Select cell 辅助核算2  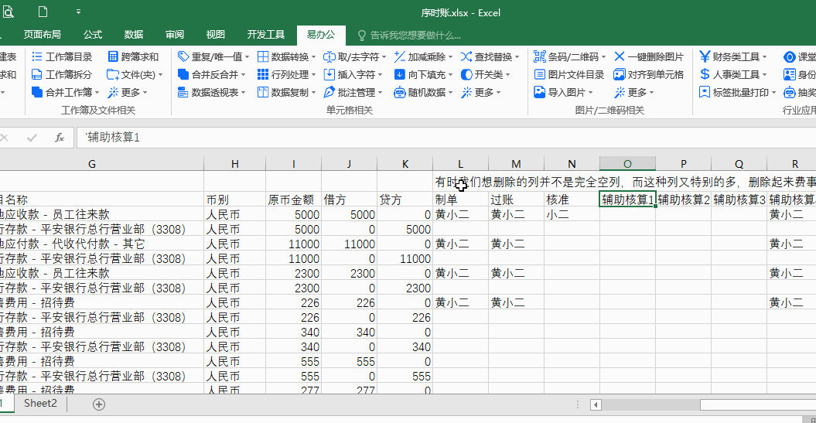[683, 200]
